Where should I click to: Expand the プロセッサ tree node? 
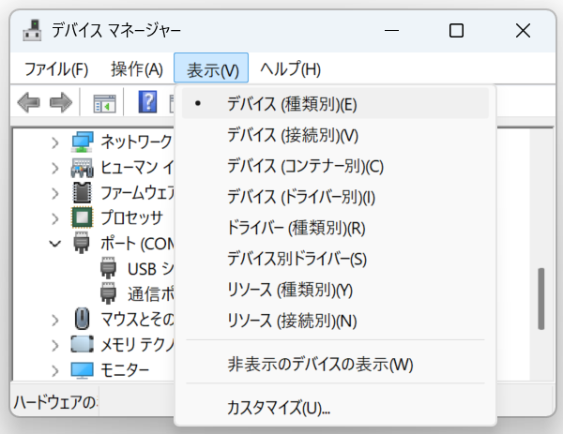(x=55, y=218)
